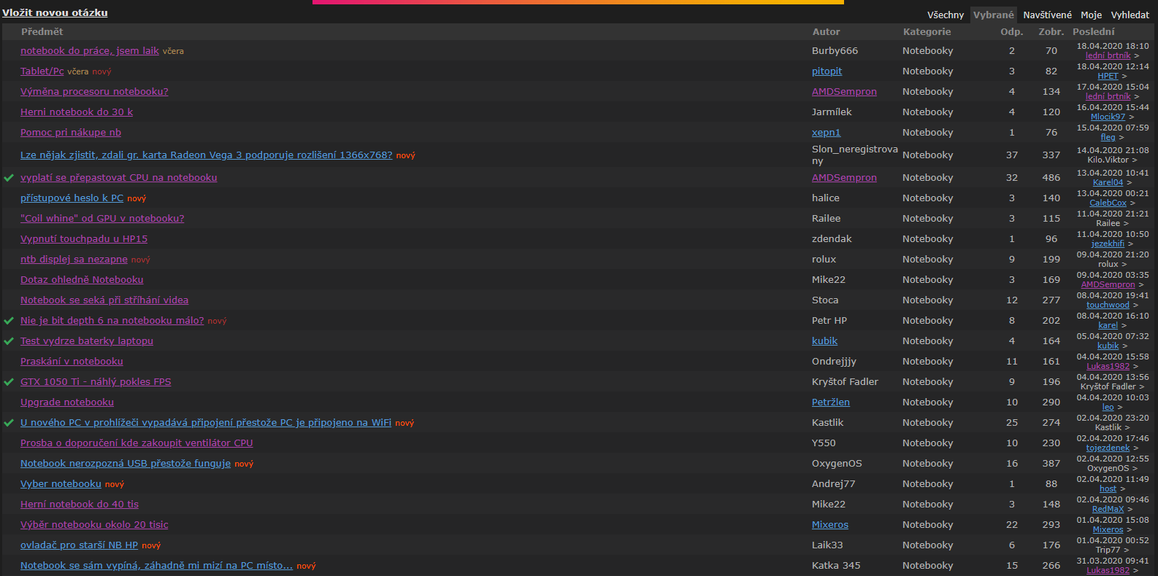Open "Nie je bit depth 6 na notebooku málo?"
Screen dimensions: 1158x576
(x=112, y=321)
